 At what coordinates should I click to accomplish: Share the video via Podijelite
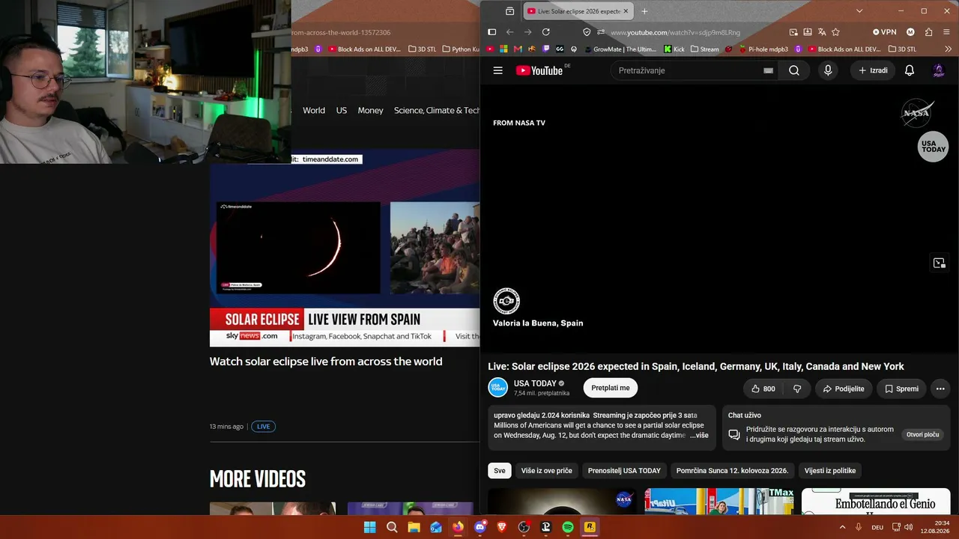pyautogui.click(x=844, y=389)
